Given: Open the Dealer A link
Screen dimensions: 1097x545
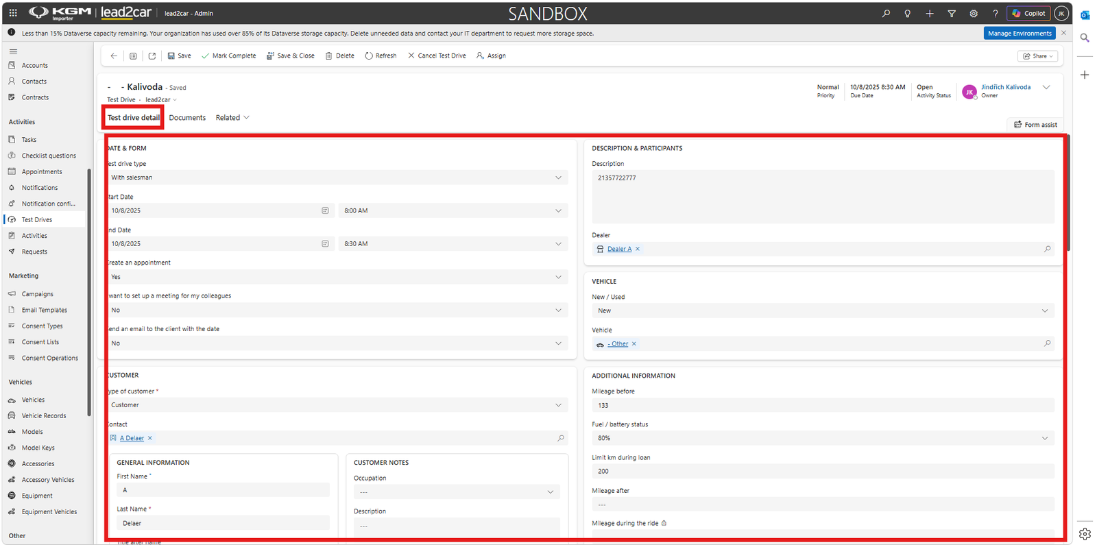Looking at the screenshot, I should (x=619, y=249).
